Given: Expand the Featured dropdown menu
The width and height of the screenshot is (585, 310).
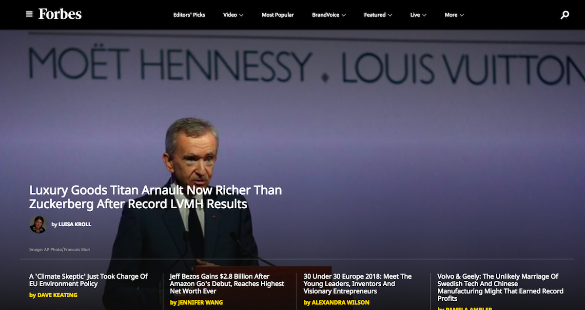Looking at the screenshot, I should (x=378, y=15).
